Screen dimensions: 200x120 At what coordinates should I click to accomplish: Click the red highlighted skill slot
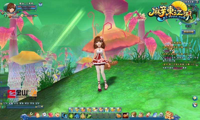pos(125,116)
